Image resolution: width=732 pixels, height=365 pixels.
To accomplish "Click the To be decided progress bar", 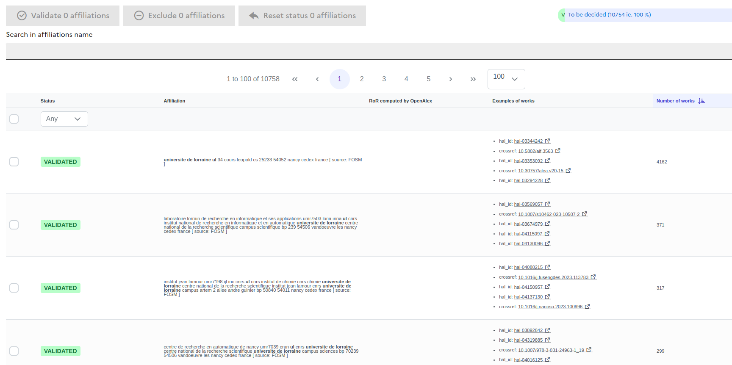I will [x=645, y=15].
